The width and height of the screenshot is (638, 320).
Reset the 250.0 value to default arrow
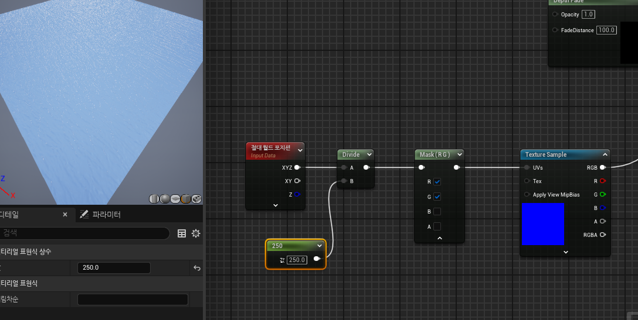[197, 267]
